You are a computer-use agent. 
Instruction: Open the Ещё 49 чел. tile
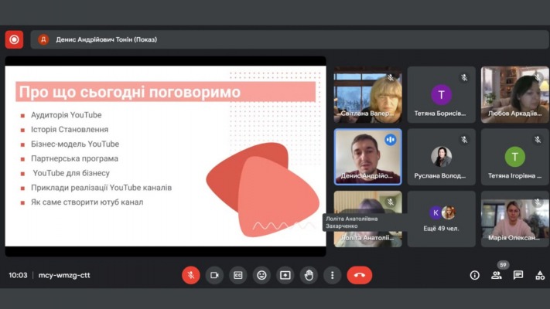[441, 219]
